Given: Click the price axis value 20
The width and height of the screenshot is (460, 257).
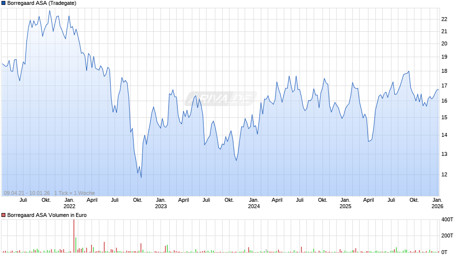Looking at the screenshot, I should [x=444, y=43].
